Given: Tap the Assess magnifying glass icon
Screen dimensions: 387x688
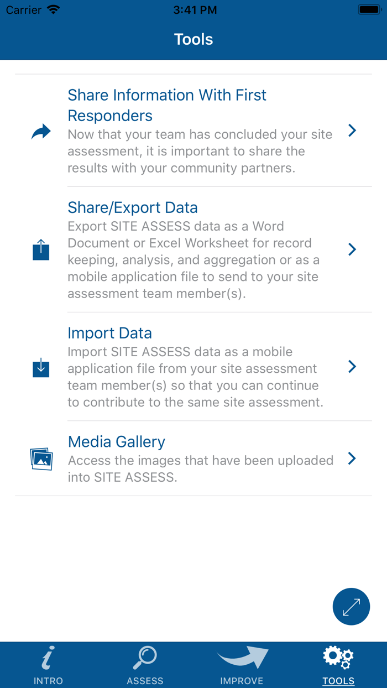Looking at the screenshot, I should click(x=145, y=658).
